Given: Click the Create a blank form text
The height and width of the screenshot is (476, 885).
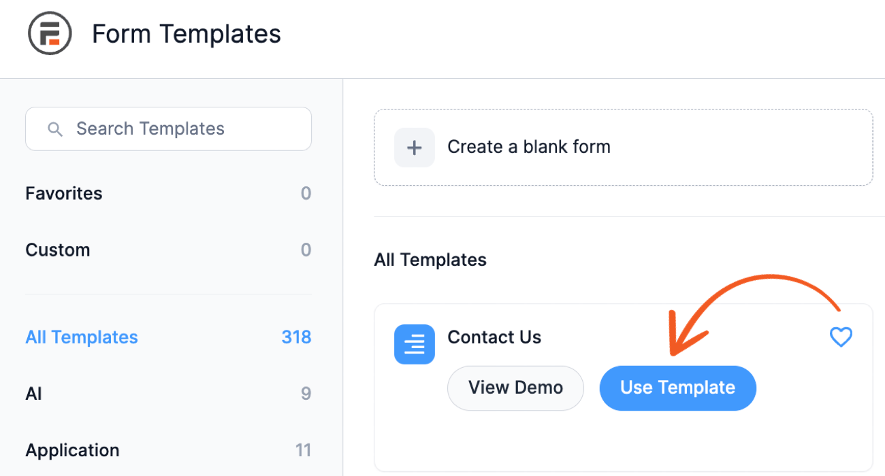Looking at the screenshot, I should pyautogui.click(x=528, y=147).
